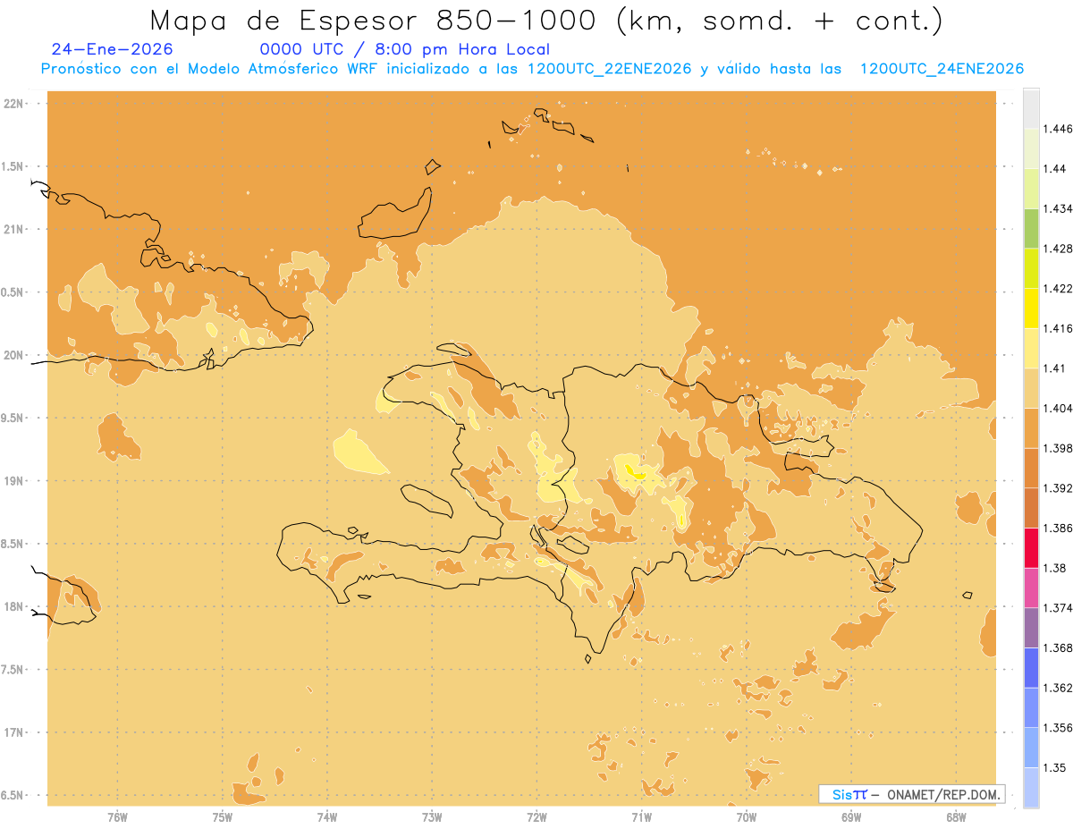Viewport: 1073px width, 829px height.
Task: Click the legend value '1.386'
Action: [x=1059, y=528]
